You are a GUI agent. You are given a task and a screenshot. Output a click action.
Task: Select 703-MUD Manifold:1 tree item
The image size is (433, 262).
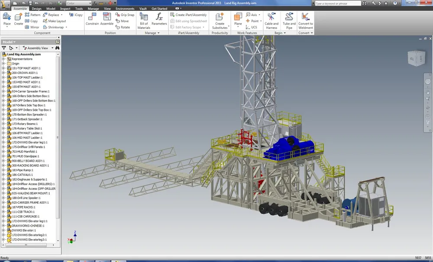24,152
